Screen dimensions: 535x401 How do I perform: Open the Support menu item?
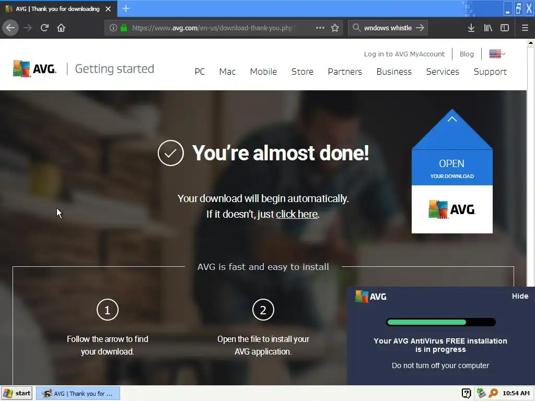490,72
